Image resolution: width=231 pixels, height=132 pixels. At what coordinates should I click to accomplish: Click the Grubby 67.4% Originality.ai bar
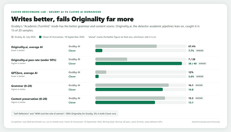(x=126, y=46)
